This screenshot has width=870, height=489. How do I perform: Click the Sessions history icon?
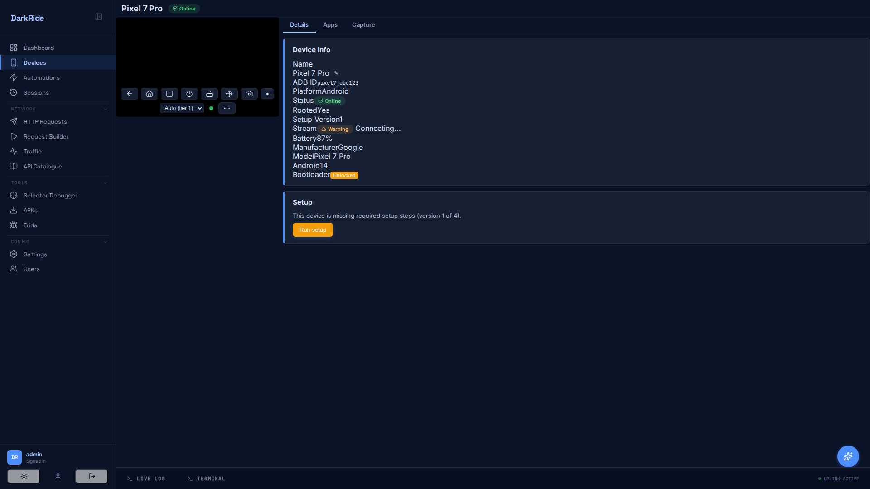tap(14, 92)
